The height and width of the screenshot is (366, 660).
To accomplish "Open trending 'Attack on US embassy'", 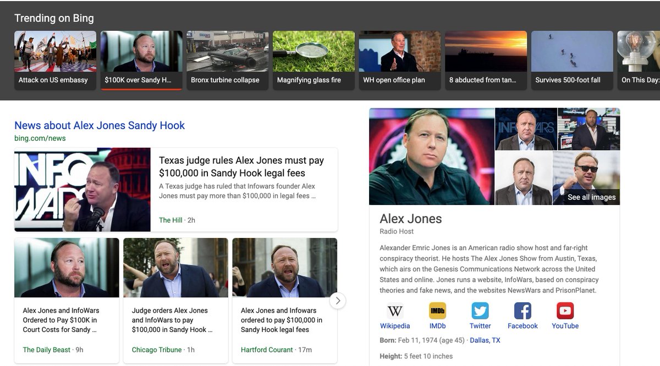I will (x=55, y=60).
